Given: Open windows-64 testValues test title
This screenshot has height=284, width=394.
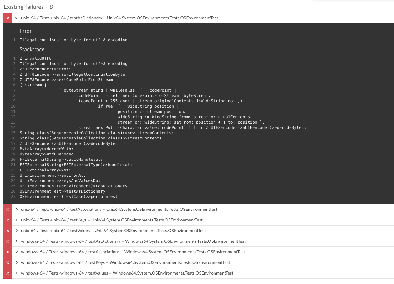Looking at the screenshot, I should (x=127, y=273).
